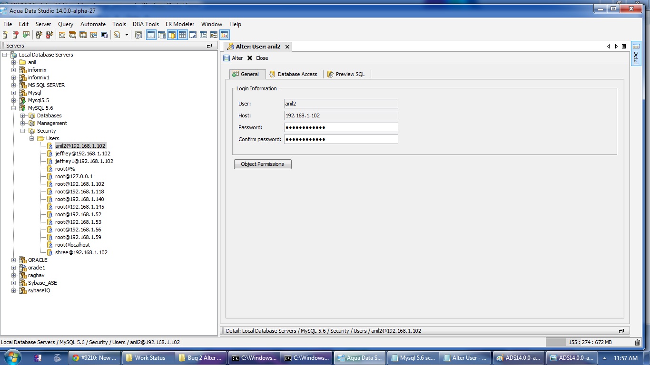
Task: Open the Detail side tab
Action: coord(636,53)
